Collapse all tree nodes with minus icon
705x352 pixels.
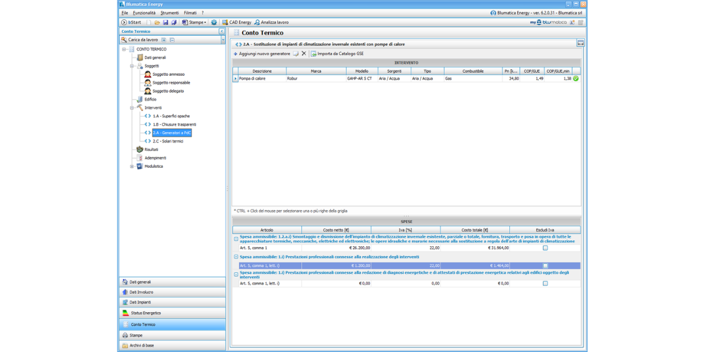pyautogui.click(x=172, y=40)
